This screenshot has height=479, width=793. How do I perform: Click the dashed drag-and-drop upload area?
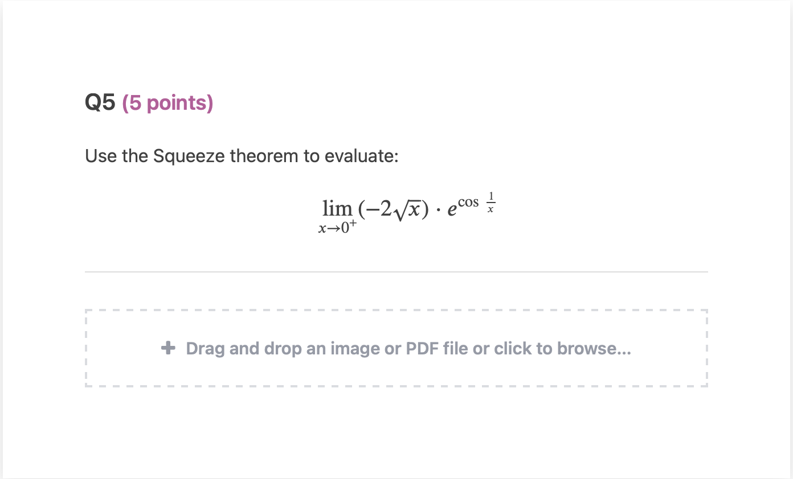pos(396,348)
